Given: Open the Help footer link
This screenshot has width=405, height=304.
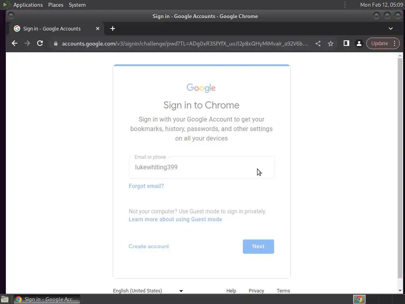Looking at the screenshot, I should coord(231,291).
